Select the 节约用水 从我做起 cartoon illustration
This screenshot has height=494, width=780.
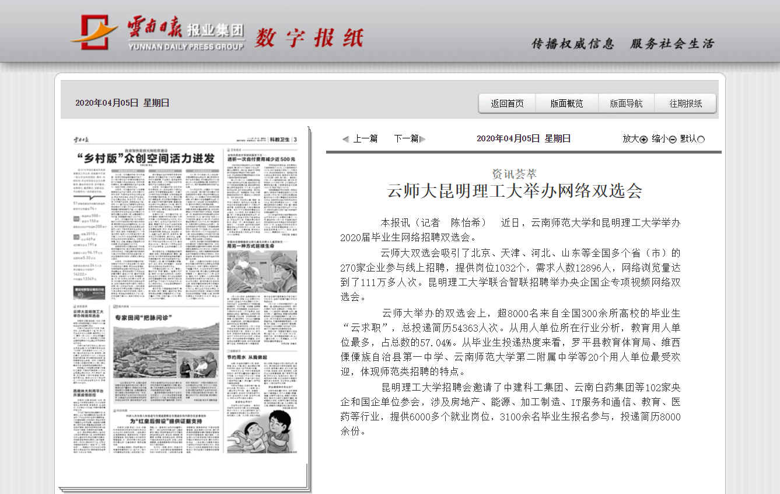pyautogui.click(x=261, y=429)
